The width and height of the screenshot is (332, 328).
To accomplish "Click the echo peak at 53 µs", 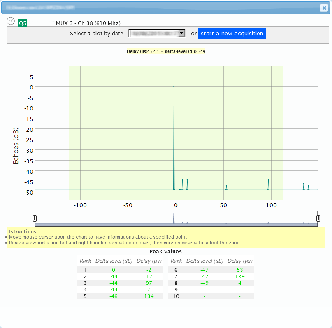I will [x=226, y=186].
